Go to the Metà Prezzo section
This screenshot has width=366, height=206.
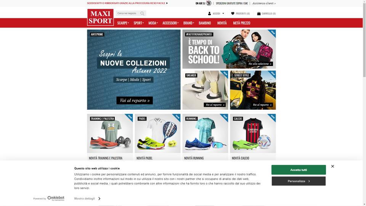(242, 23)
